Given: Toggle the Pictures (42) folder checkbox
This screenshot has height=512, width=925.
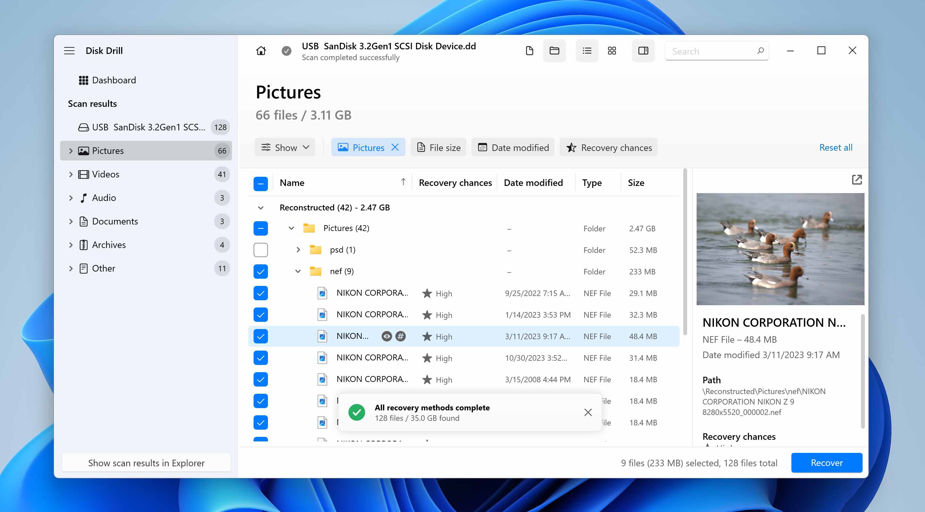Looking at the screenshot, I should 260,228.
